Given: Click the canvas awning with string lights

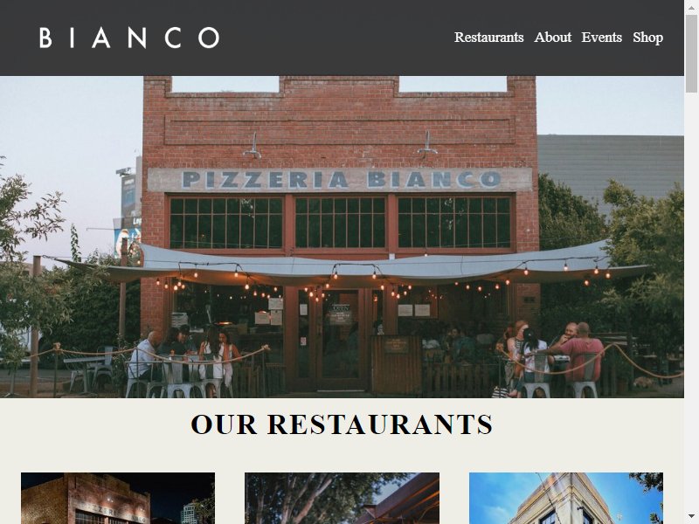Looking at the screenshot, I should tap(352, 267).
